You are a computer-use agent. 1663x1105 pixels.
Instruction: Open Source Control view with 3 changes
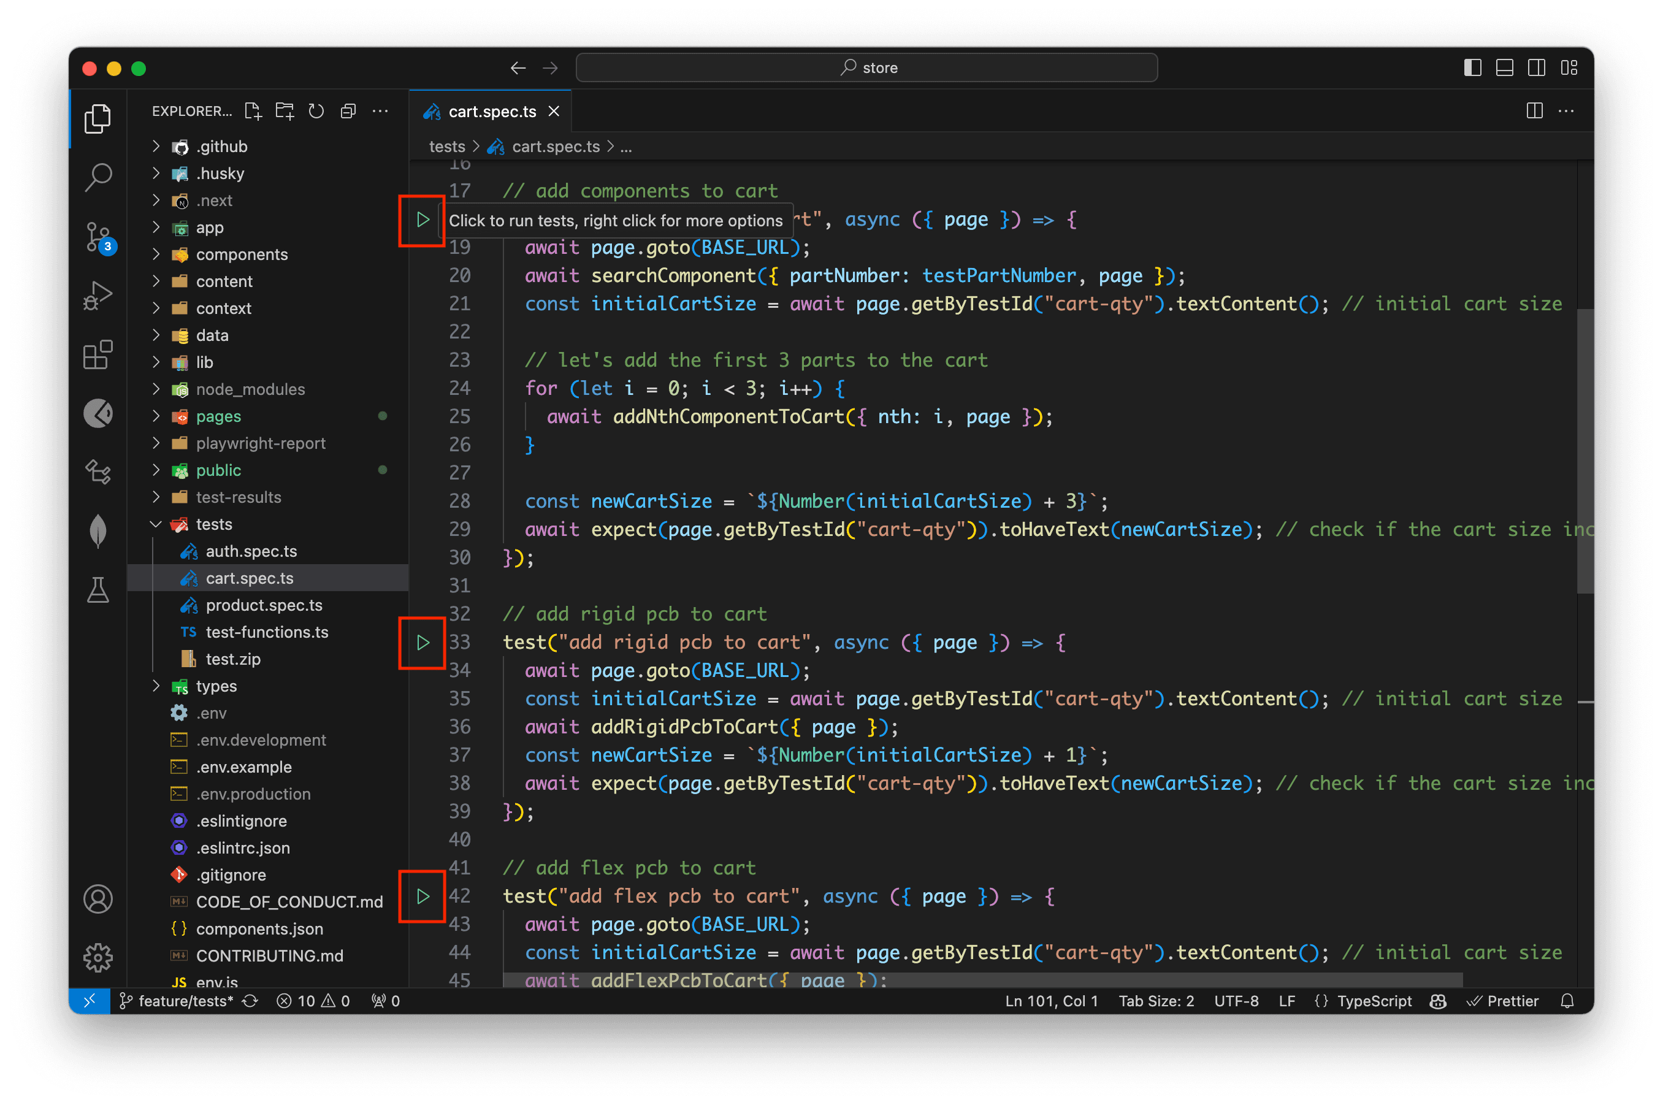click(x=98, y=236)
